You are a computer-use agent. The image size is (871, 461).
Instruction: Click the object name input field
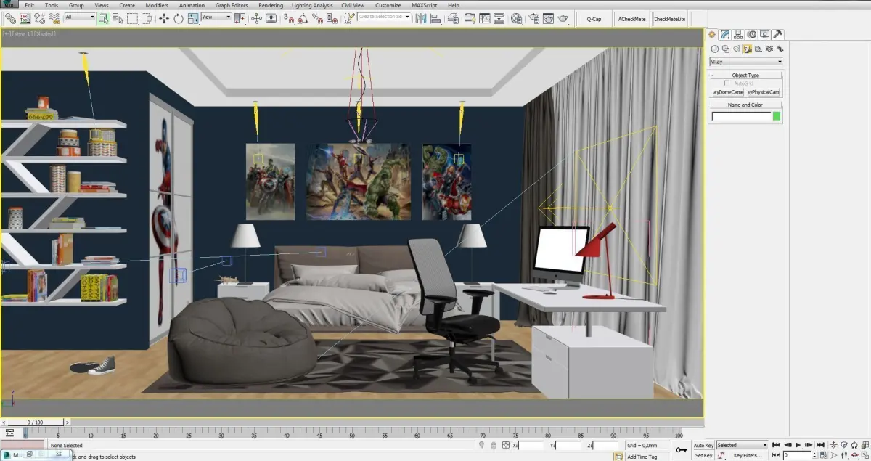pyautogui.click(x=741, y=116)
